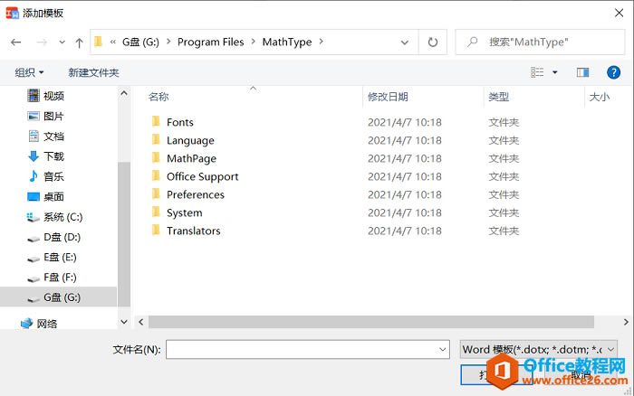Toggle the preview pane icon
The image size is (634, 396).
point(582,72)
